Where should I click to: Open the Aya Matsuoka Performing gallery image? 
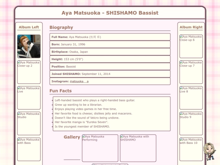point(100,148)
